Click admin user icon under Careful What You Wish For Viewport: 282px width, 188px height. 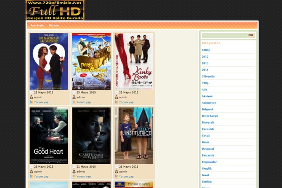coord(74,172)
